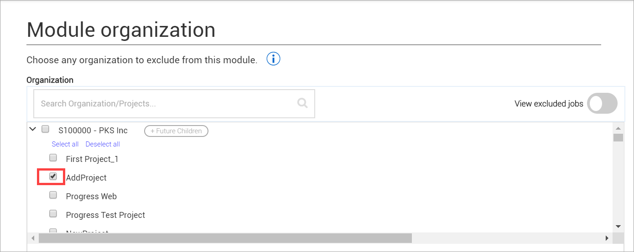Screen dimensions: 634x252
Task: Select the First Project_1 project label
Action: pyautogui.click(x=92, y=159)
